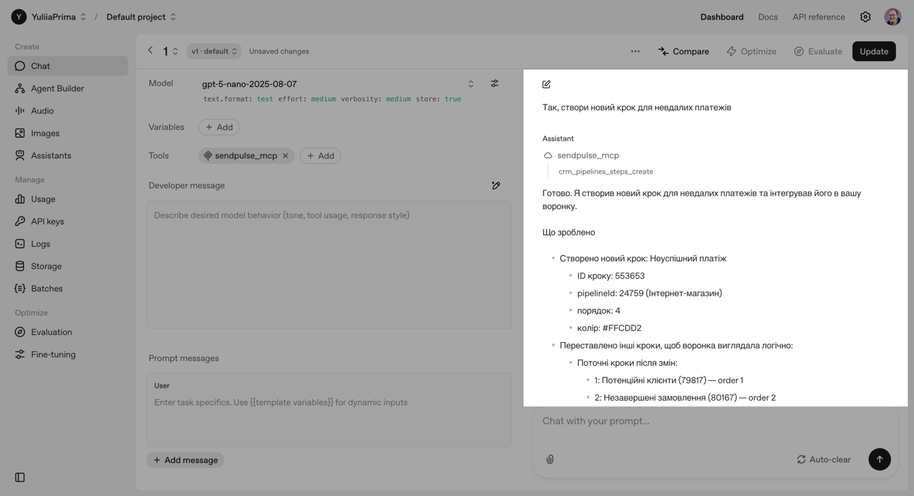The width and height of the screenshot is (914, 496).
Task: Click the Add message button
Action: click(186, 460)
